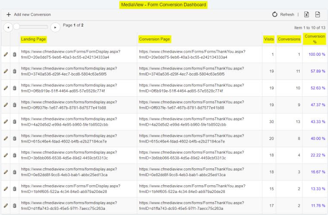Select landing page frmID=0f6b919e cell
Viewport: 328px width, 215px height.
pyautogui.click(x=78, y=88)
